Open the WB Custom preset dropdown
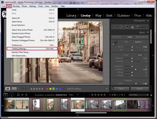The height and width of the screenshot is (119, 157). (x=139, y=42)
